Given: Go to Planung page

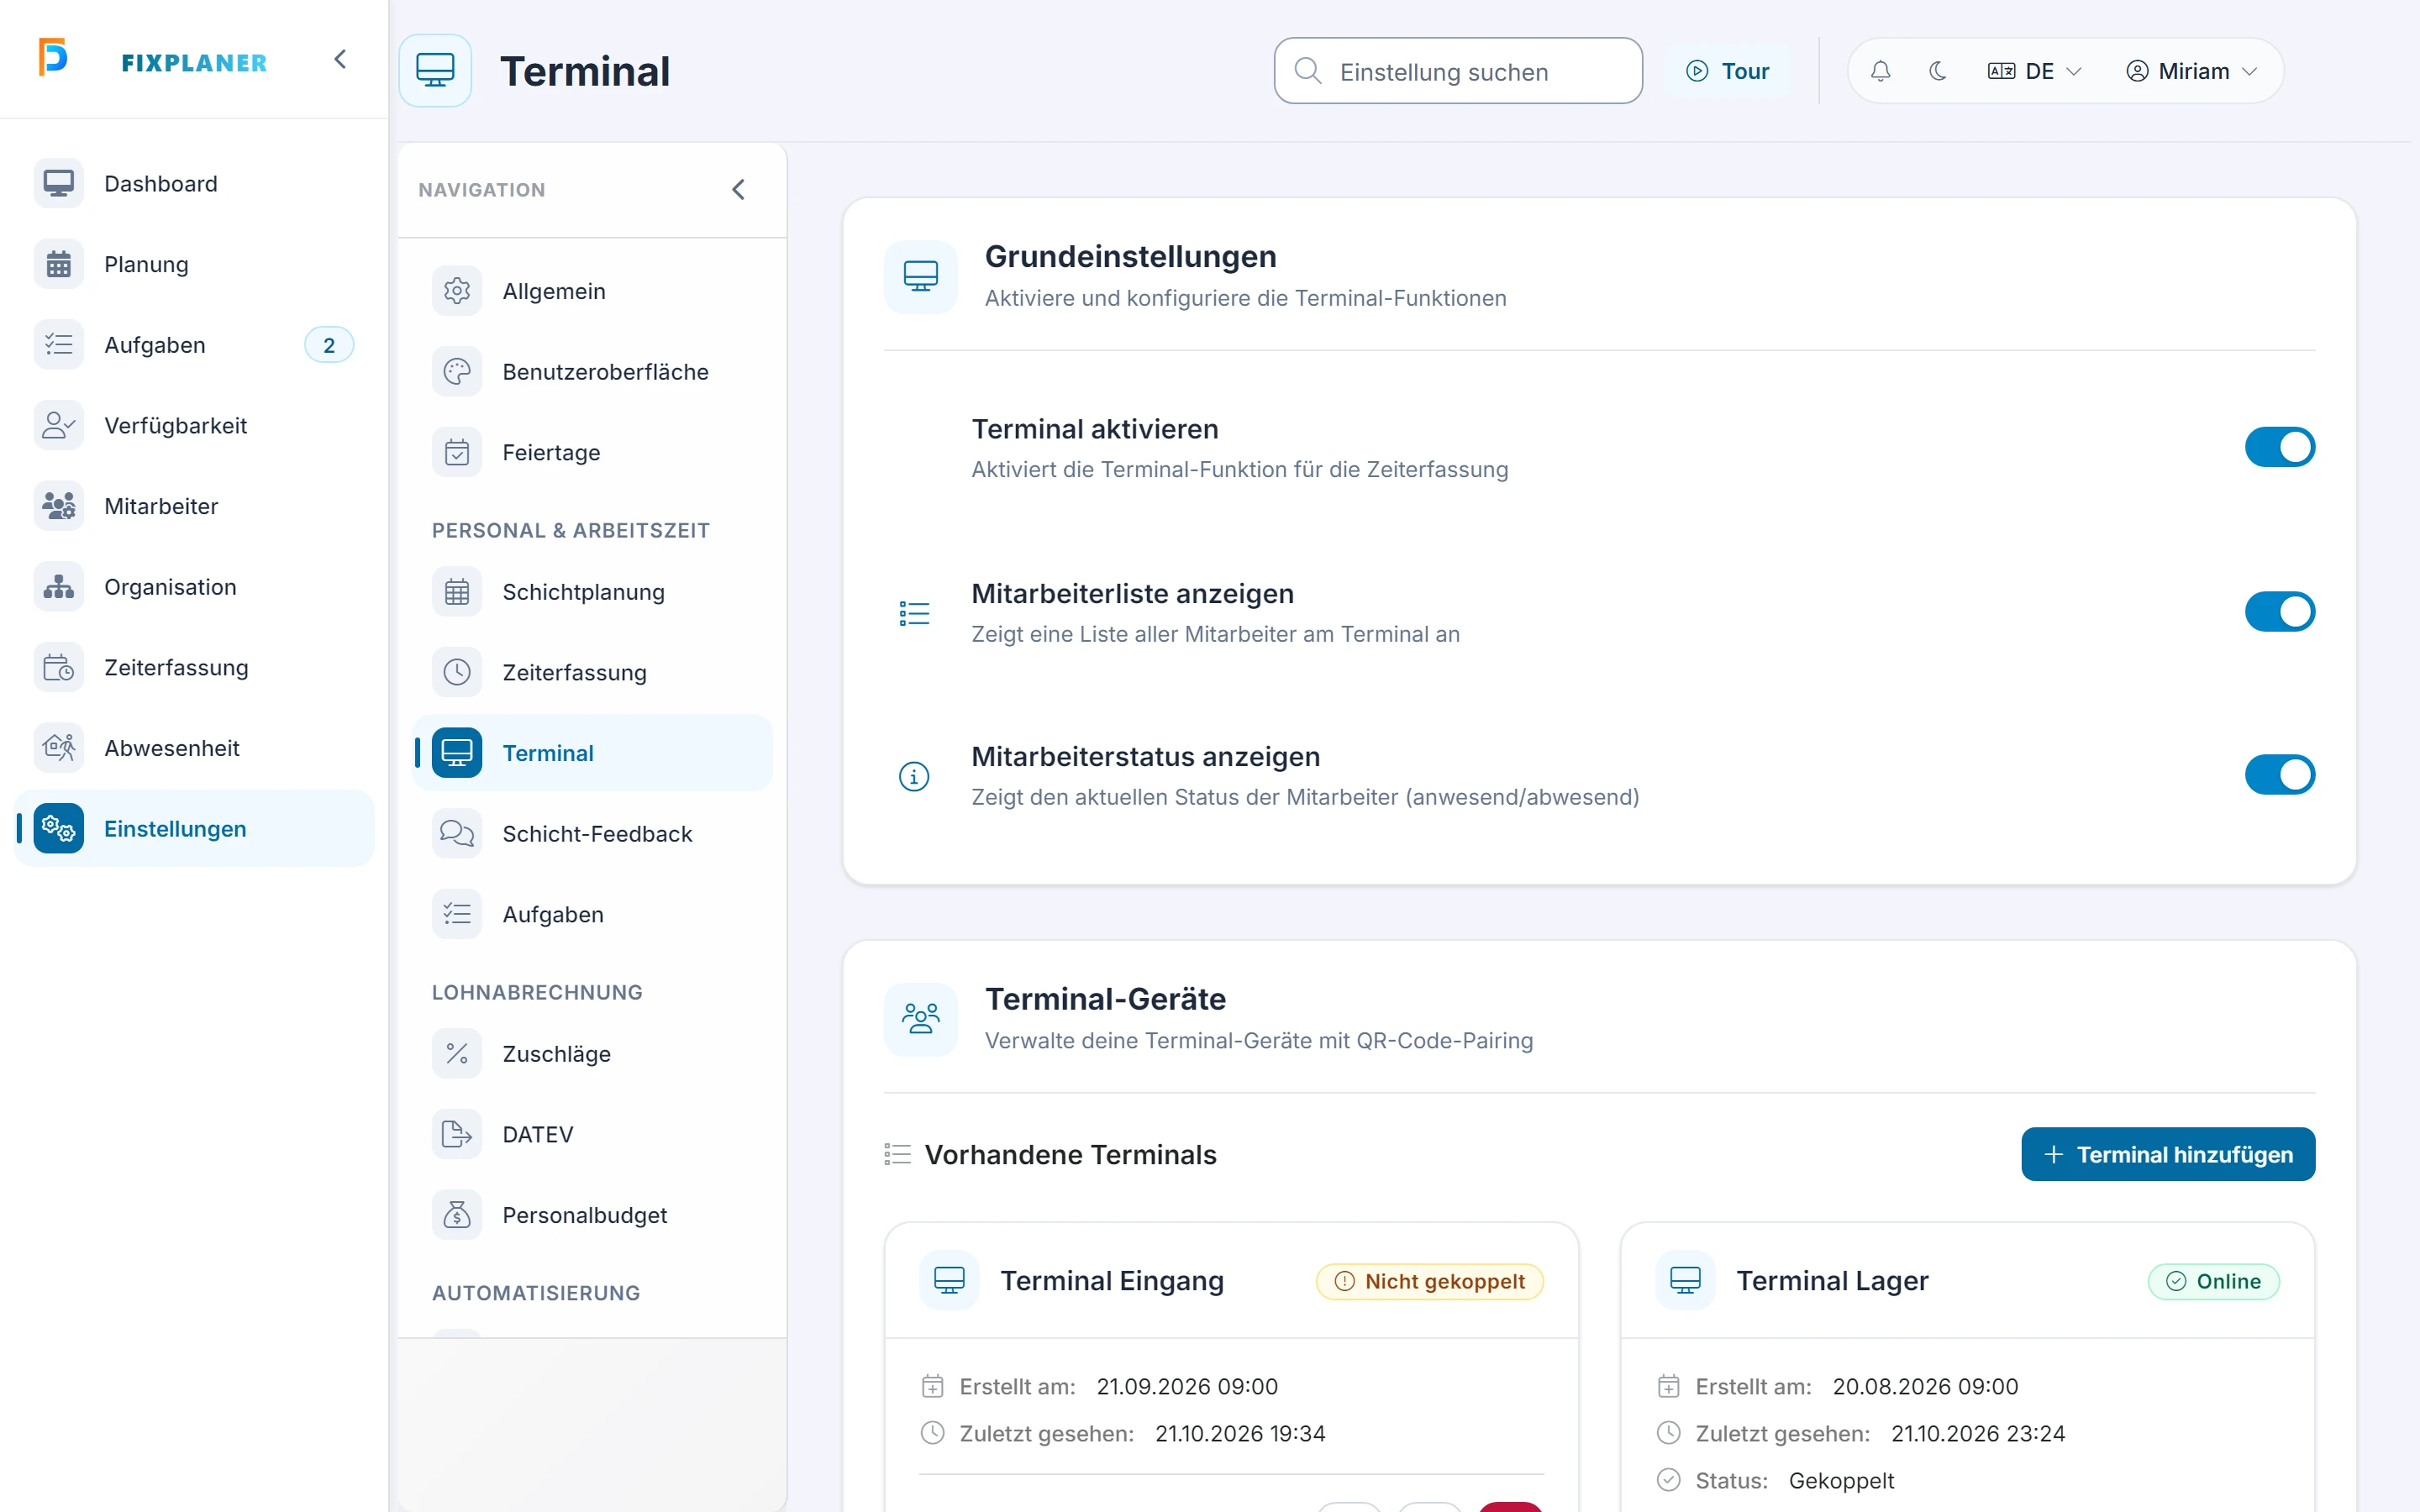Looking at the screenshot, I should [194, 264].
